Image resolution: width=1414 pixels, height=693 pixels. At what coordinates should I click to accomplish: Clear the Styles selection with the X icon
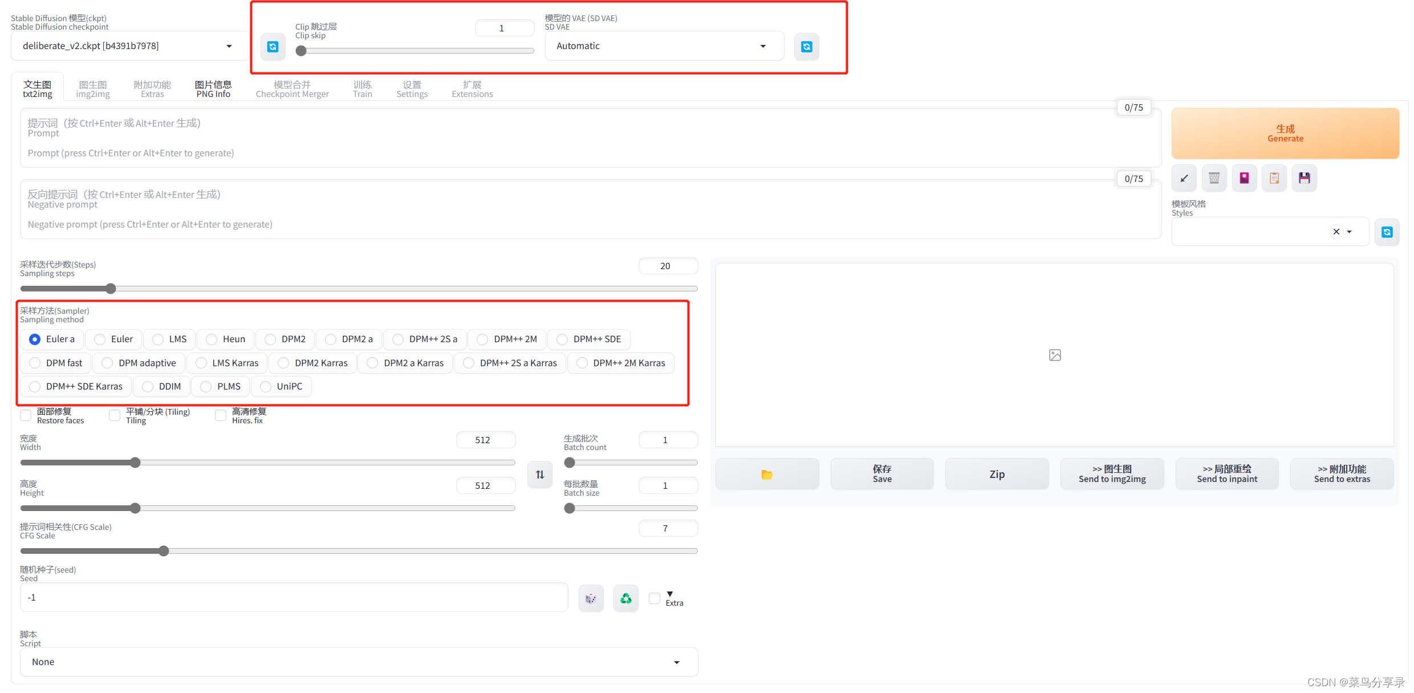[x=1336, y=232]
